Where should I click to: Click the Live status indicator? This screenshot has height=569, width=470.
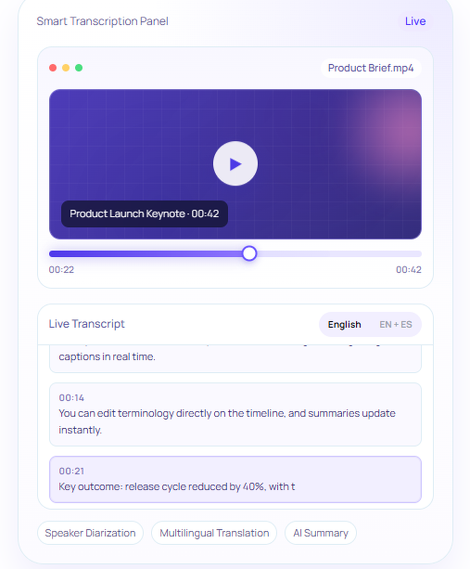415,21
